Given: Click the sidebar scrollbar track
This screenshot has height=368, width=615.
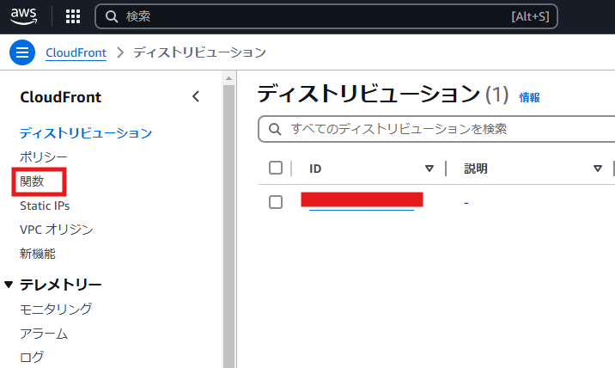Looking at the screenshot, I should (228, 227).
